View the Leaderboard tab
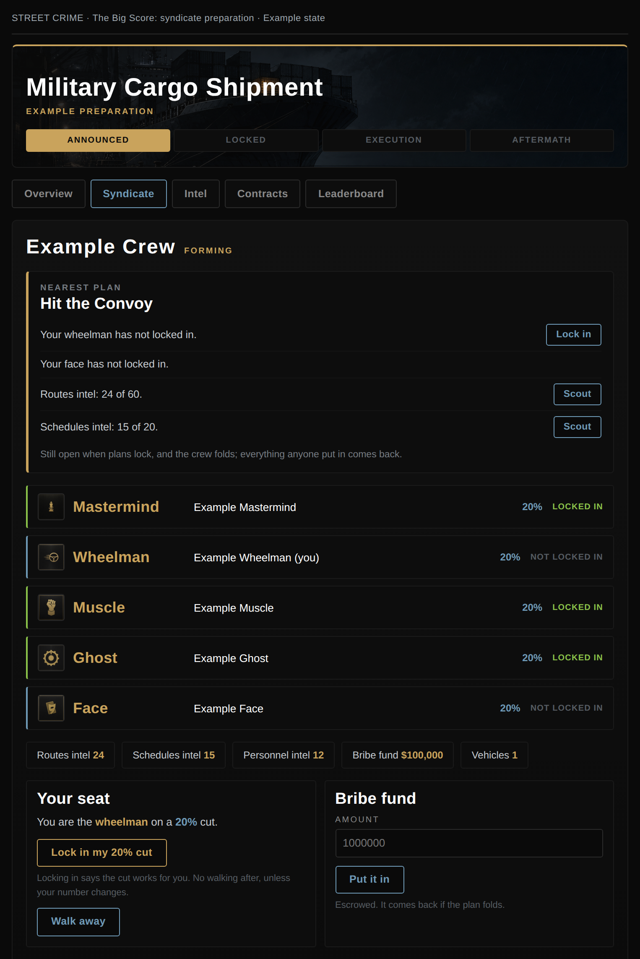Image resolution: width=640 pixels, height=959 pixels. tap(351, 194)
